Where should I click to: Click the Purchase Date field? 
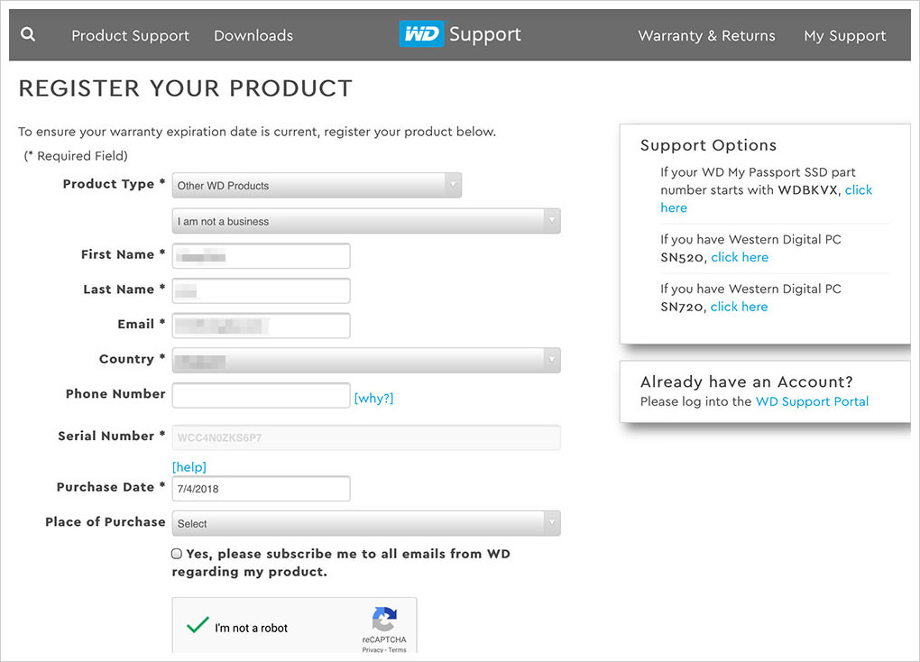[x=261, y=488]
